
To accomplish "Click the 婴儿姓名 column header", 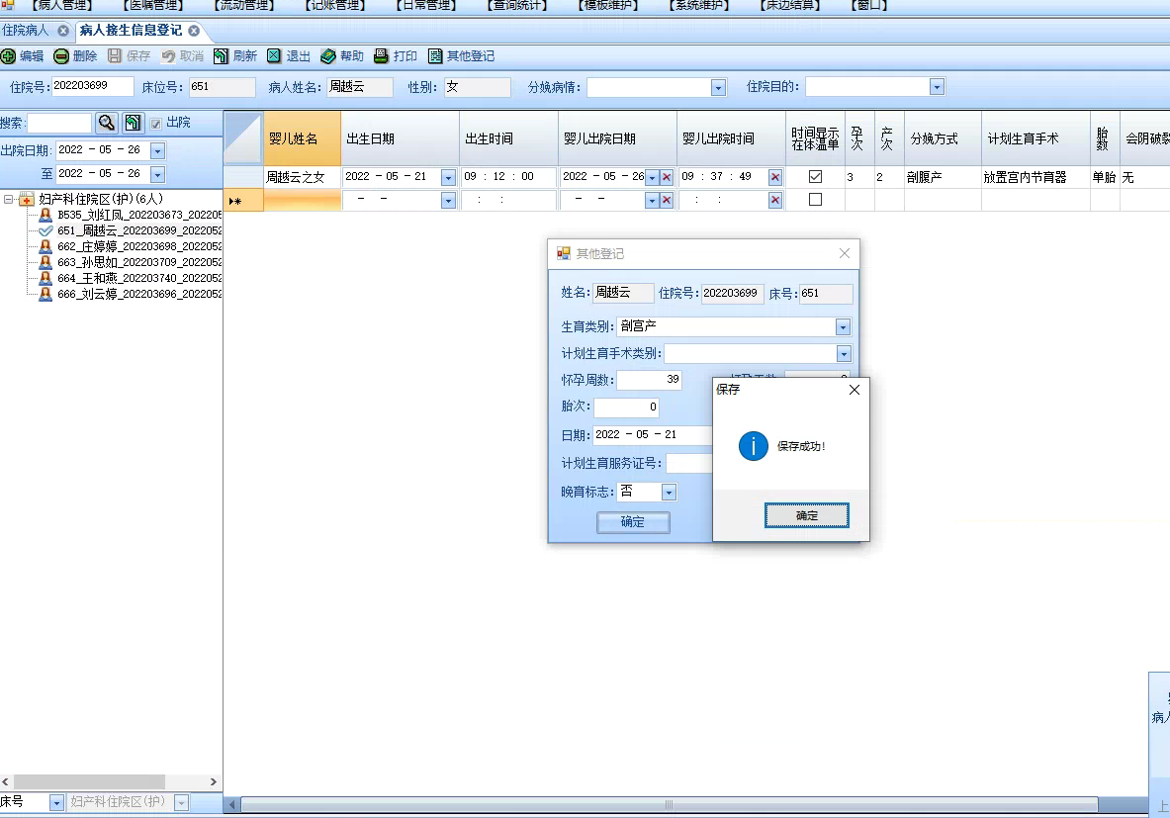I will [303, 138].
